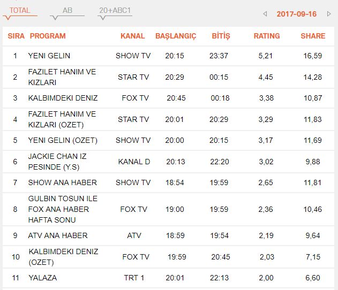Switch to the AB ratings tab

tap(67, 10)
